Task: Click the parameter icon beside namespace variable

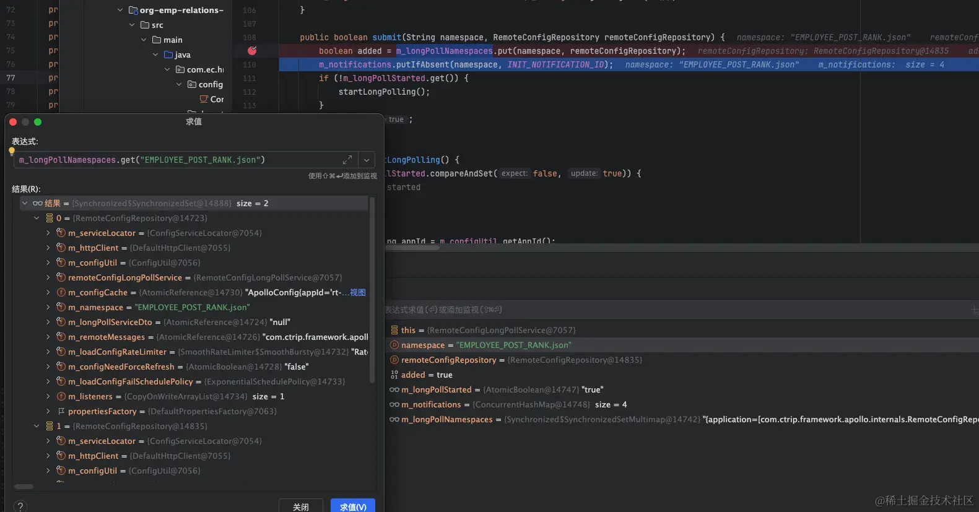Action: 394,345
